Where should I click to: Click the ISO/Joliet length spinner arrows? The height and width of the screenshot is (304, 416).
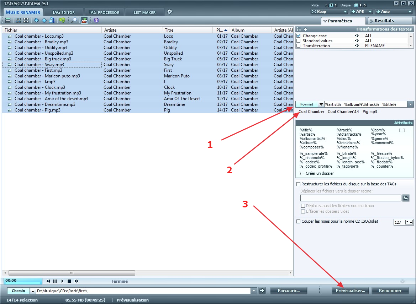click(x=409, y=222)
